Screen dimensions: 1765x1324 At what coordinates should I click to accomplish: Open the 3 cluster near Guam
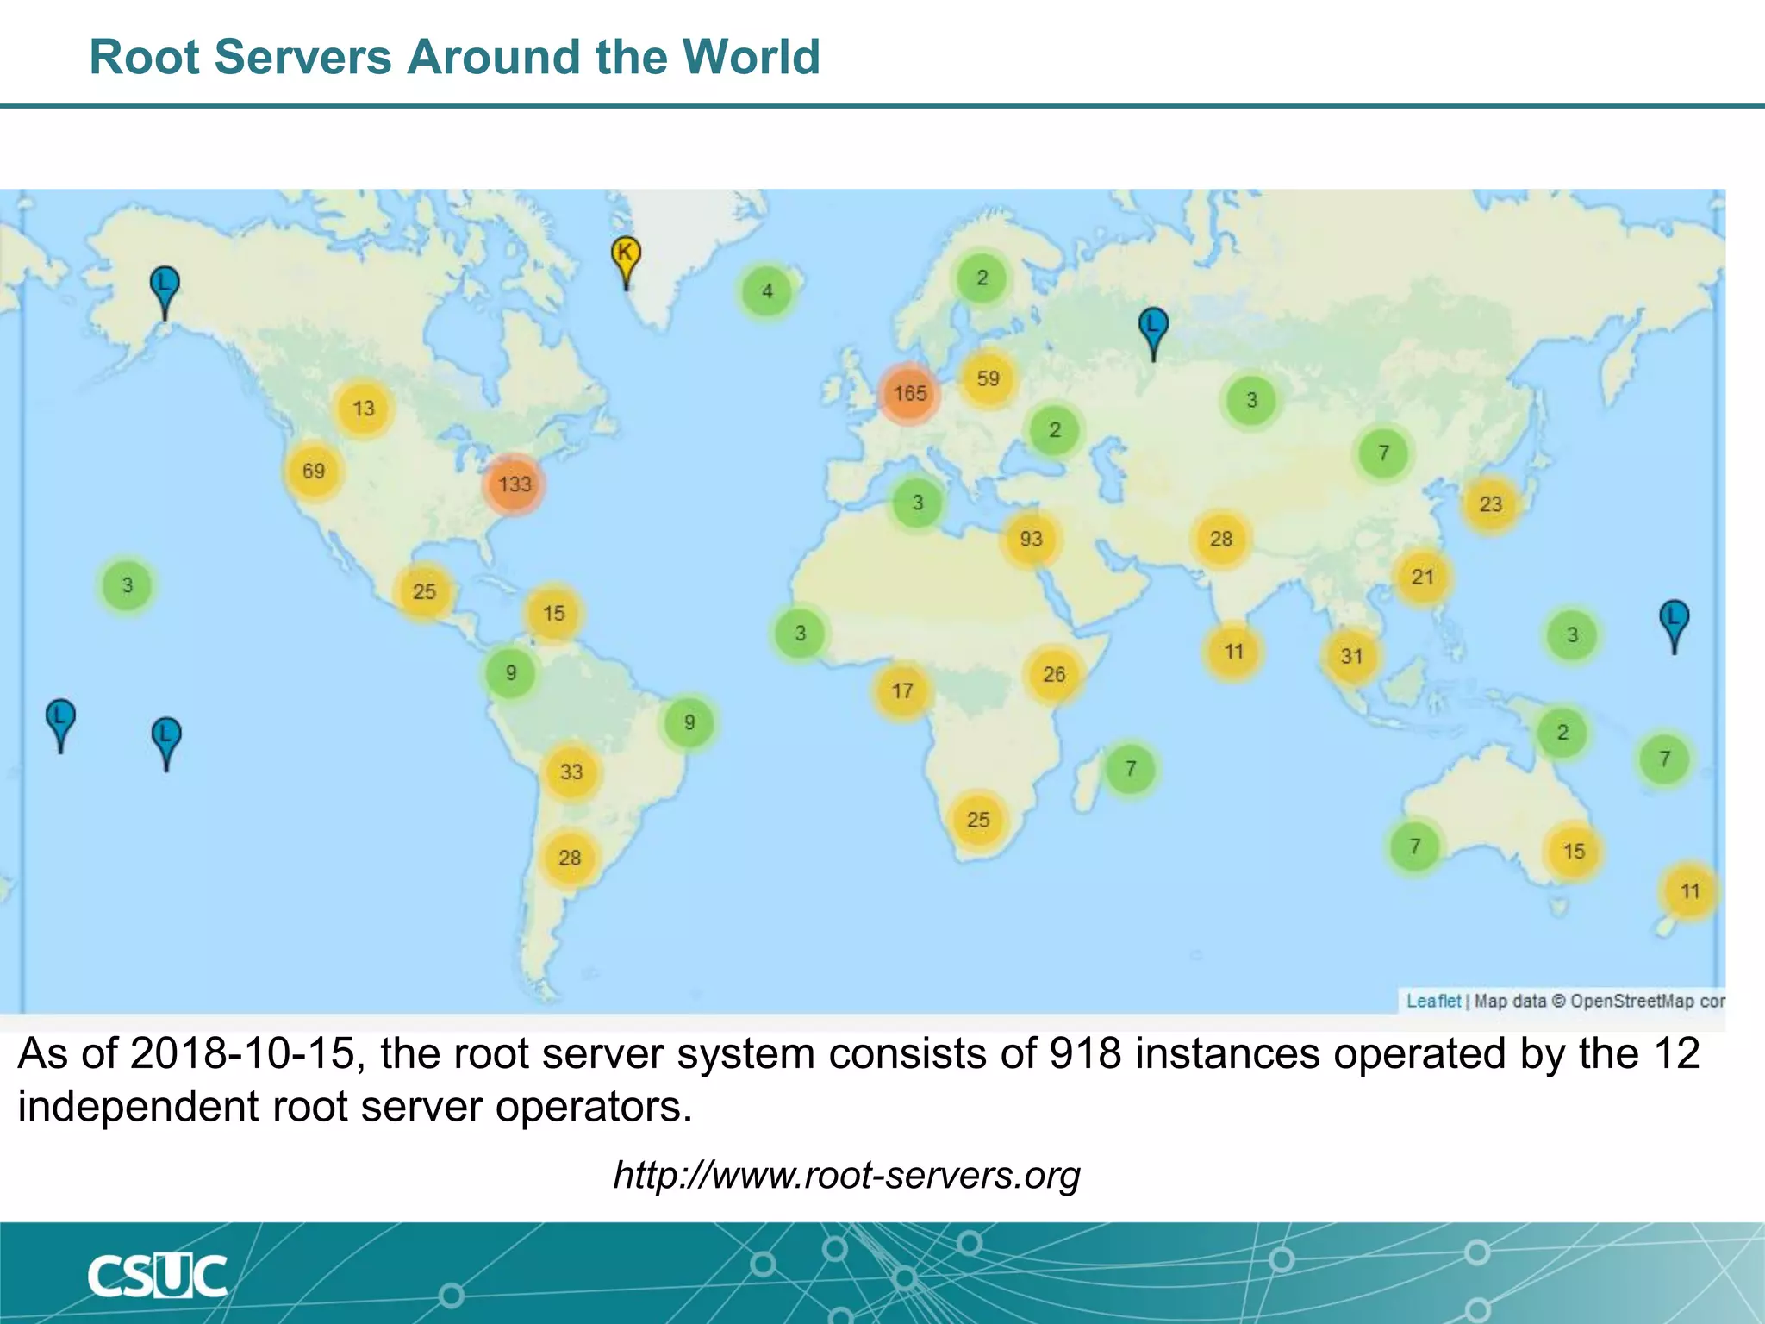(x=1573, y=635)
